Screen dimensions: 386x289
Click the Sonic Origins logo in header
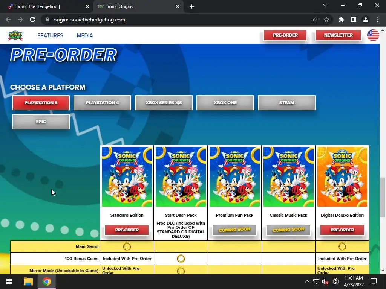coord(15,35)
